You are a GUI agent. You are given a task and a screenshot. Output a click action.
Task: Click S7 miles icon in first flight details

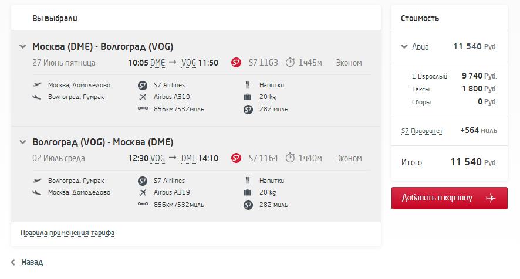(247, 109)
